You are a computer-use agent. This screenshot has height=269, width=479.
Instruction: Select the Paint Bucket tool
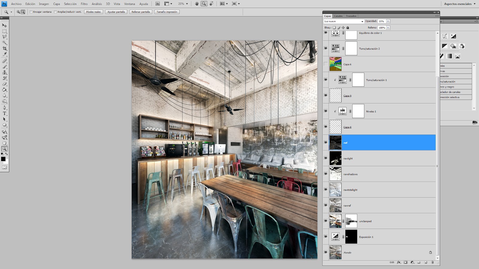click(4, 90)
